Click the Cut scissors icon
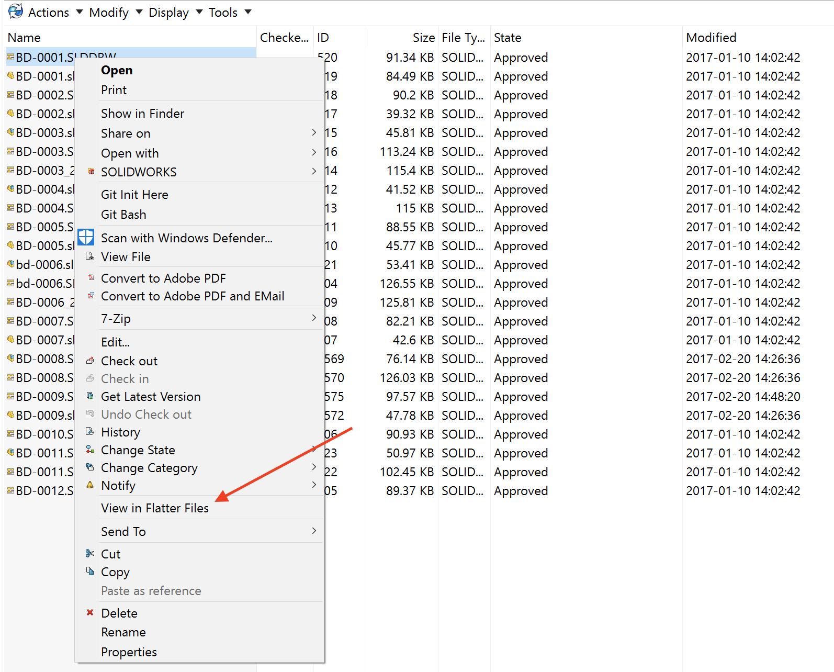Screen dimensions: 834x672 tap(90, 553)
